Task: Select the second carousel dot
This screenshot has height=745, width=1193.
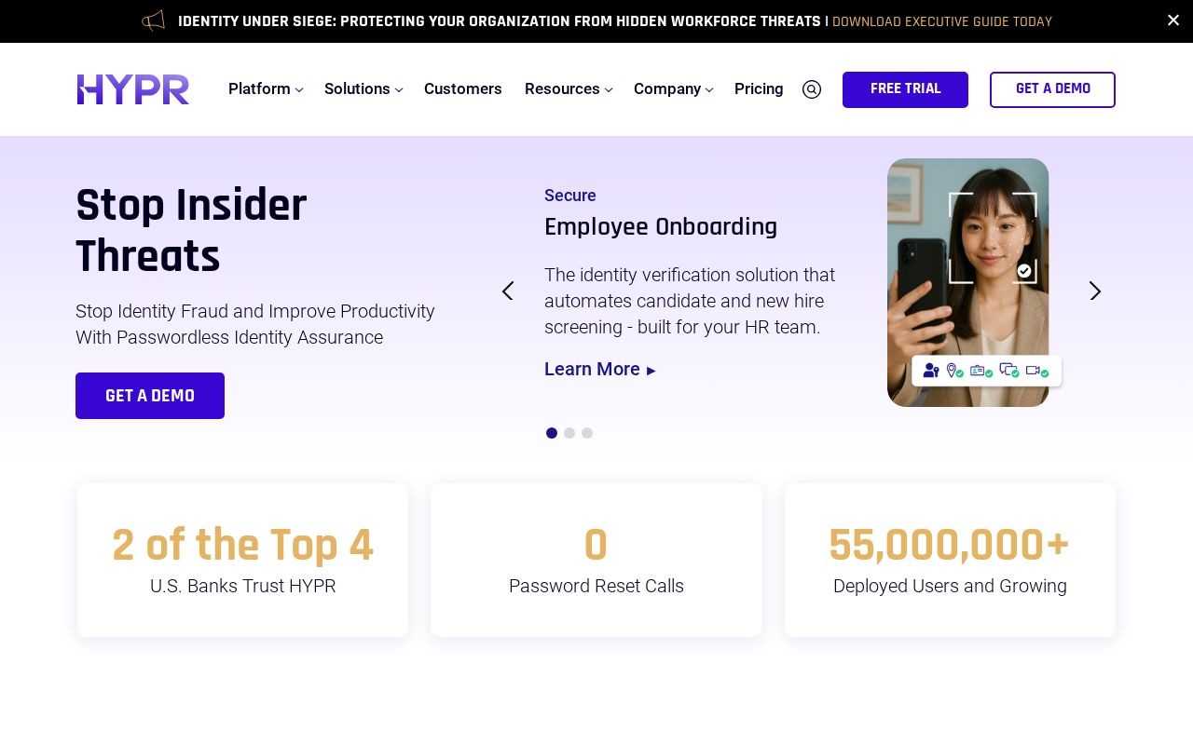Action: 569,433
